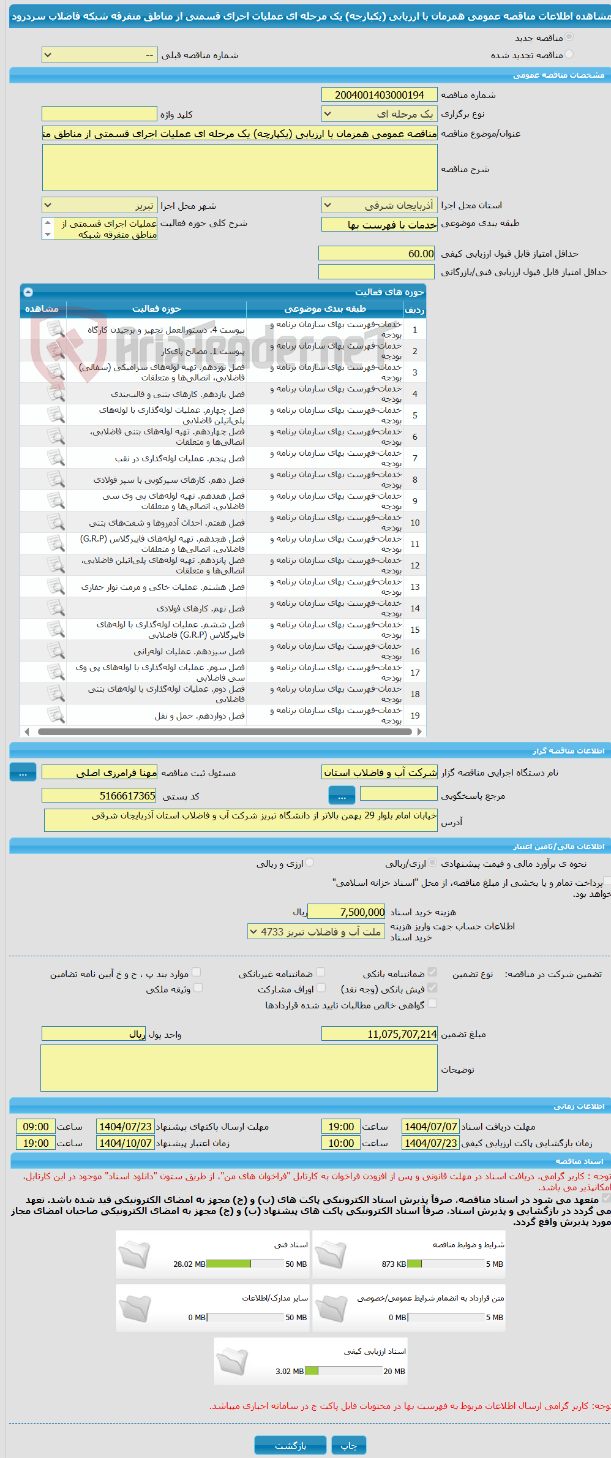Open view icon for row 13 فصل هشتم
611x1458 pixels.
pyautogui.click(x=56, y=587)
